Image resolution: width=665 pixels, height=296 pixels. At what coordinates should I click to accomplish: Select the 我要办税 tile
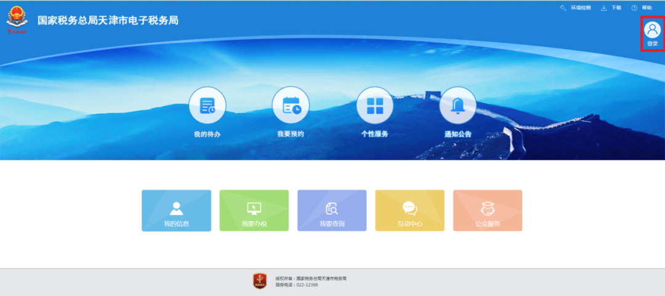pos(254,211)
